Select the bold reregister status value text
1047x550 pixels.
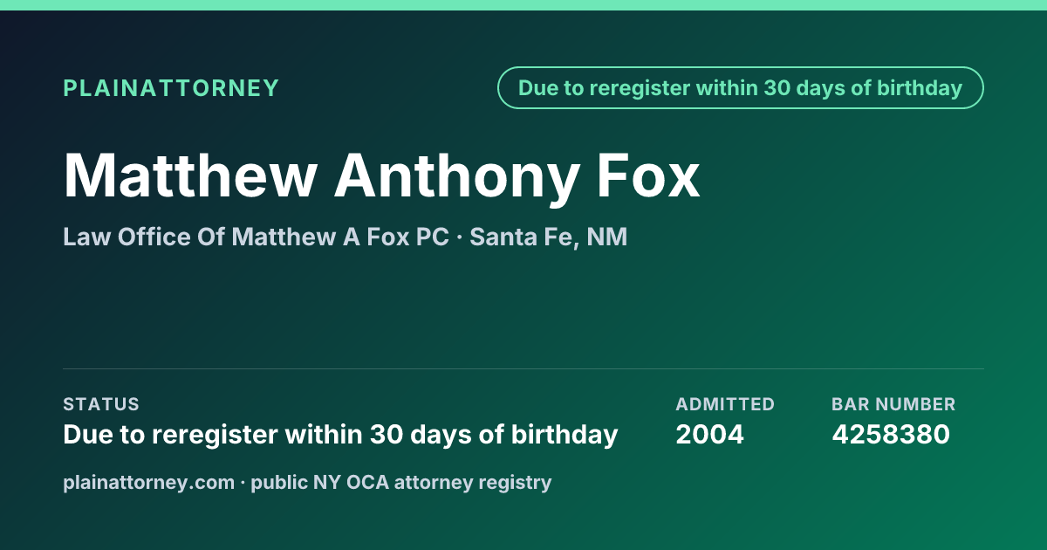click(340, 434)
